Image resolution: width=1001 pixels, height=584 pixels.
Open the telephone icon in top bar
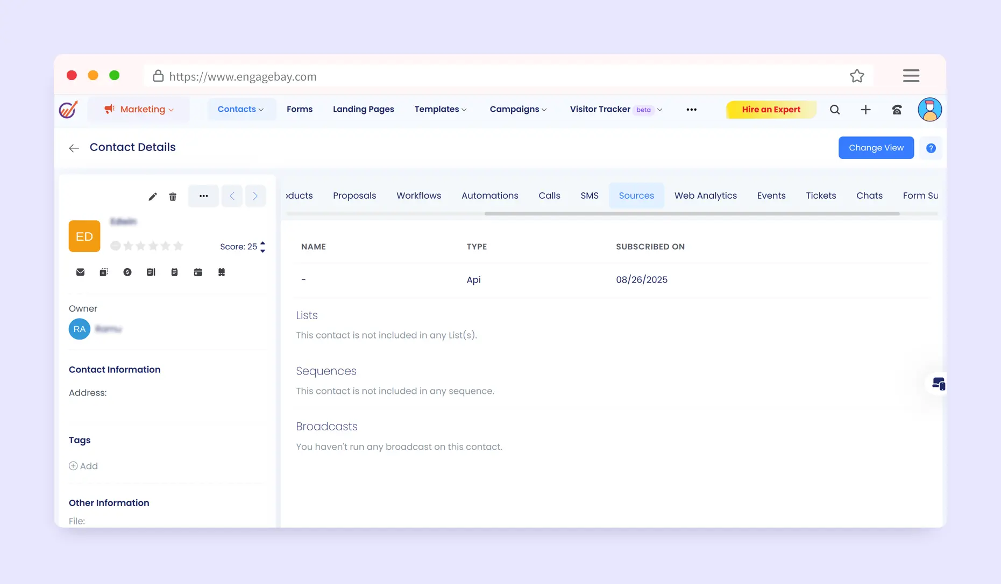[897, 110]
